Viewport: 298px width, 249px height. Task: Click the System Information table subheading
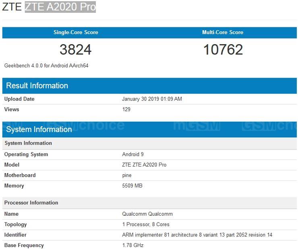point(28,143)
